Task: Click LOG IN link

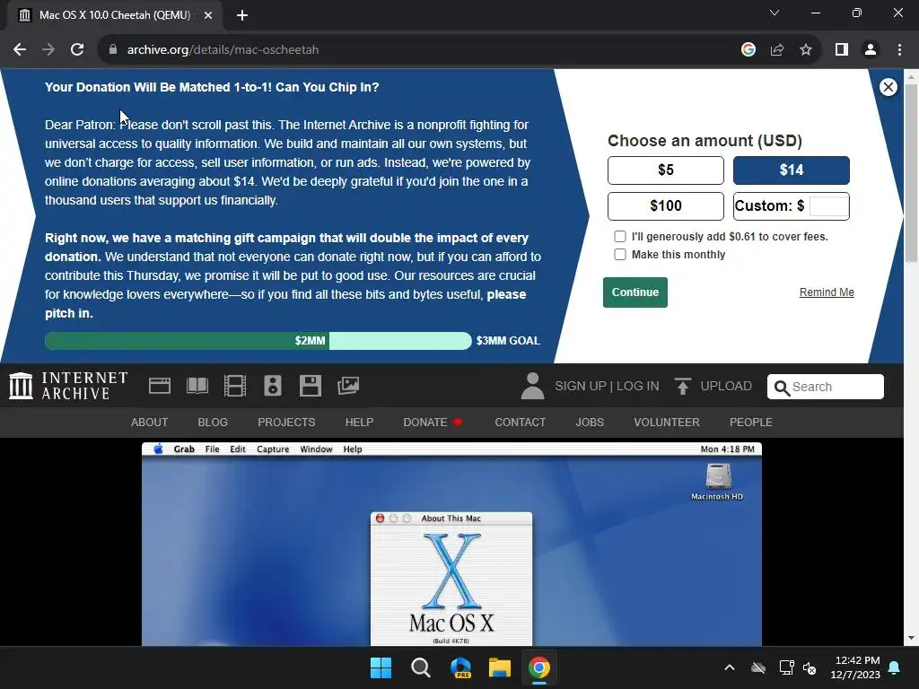Action: 638,386
